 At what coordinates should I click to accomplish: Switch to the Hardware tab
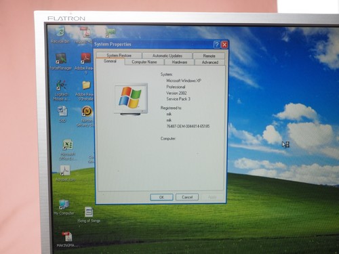point(180,62)
